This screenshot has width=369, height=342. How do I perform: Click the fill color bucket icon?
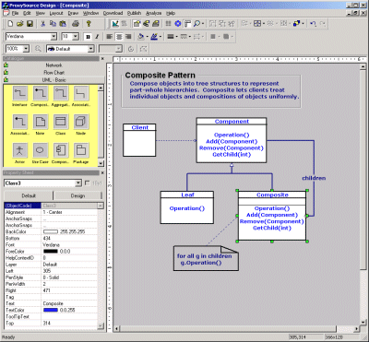pos(141,37)
